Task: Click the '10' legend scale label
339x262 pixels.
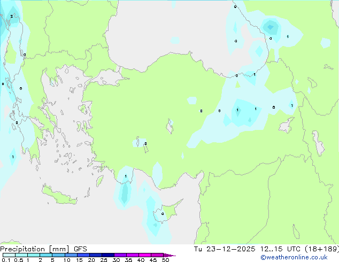Action: pos(67,260)
